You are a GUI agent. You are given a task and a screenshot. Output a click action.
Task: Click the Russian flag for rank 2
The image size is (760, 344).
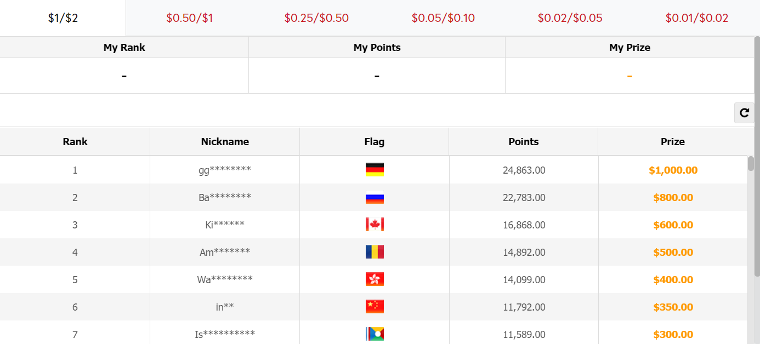point(375,197)
